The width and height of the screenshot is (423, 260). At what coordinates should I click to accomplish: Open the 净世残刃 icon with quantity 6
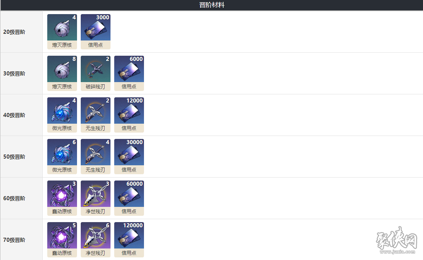[96, 240]
